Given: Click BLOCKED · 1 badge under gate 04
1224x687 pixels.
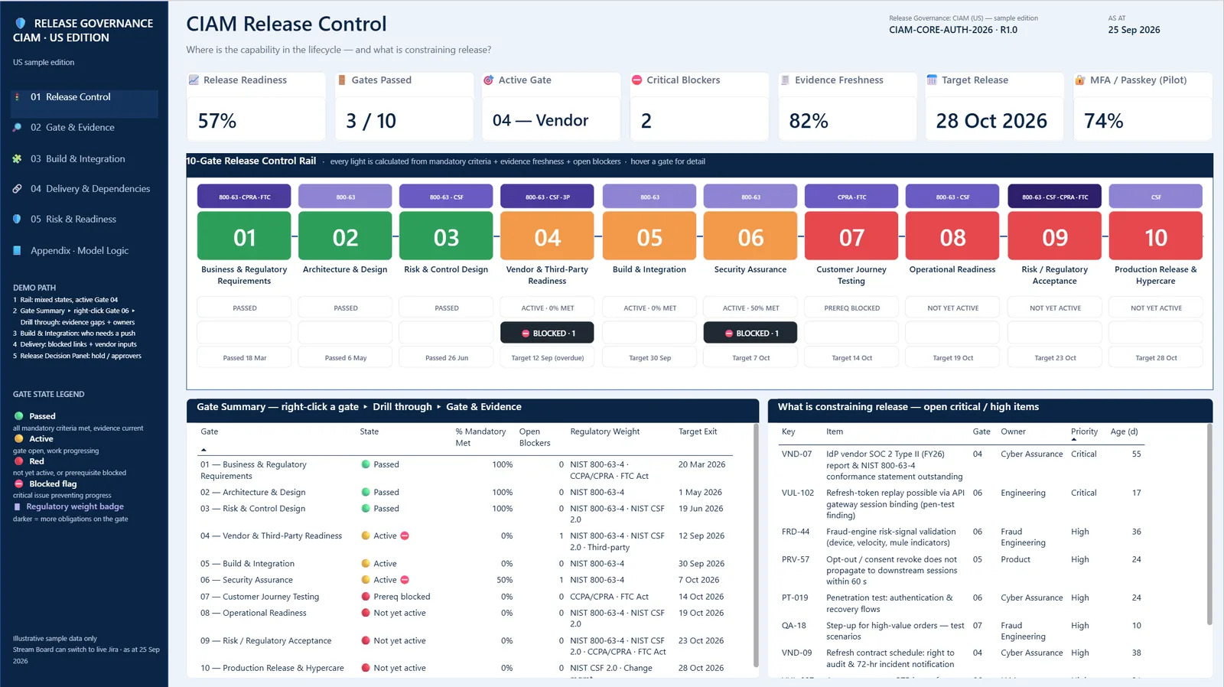Looking at the screenshot, I should [547, 334].
